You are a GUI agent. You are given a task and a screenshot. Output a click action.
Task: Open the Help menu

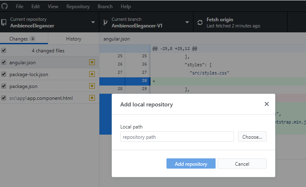(126, 7)
